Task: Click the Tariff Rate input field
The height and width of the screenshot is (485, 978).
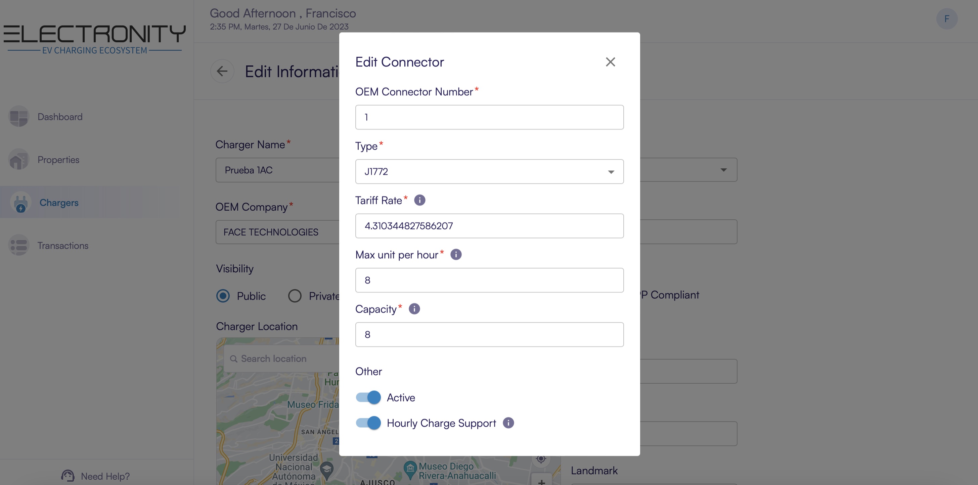Action: (489, 226)
